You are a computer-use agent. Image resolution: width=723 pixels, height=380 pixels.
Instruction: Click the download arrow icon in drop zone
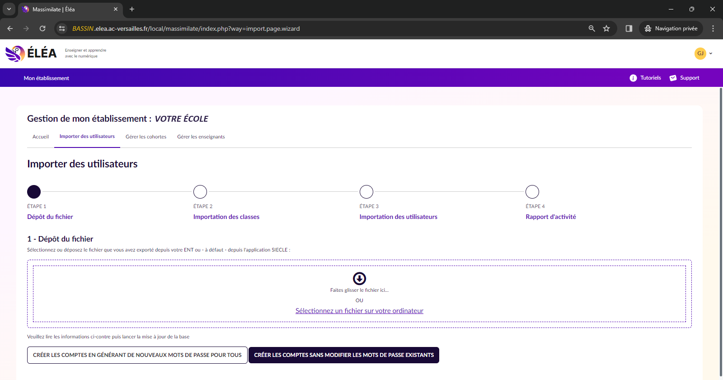(359, 278)
